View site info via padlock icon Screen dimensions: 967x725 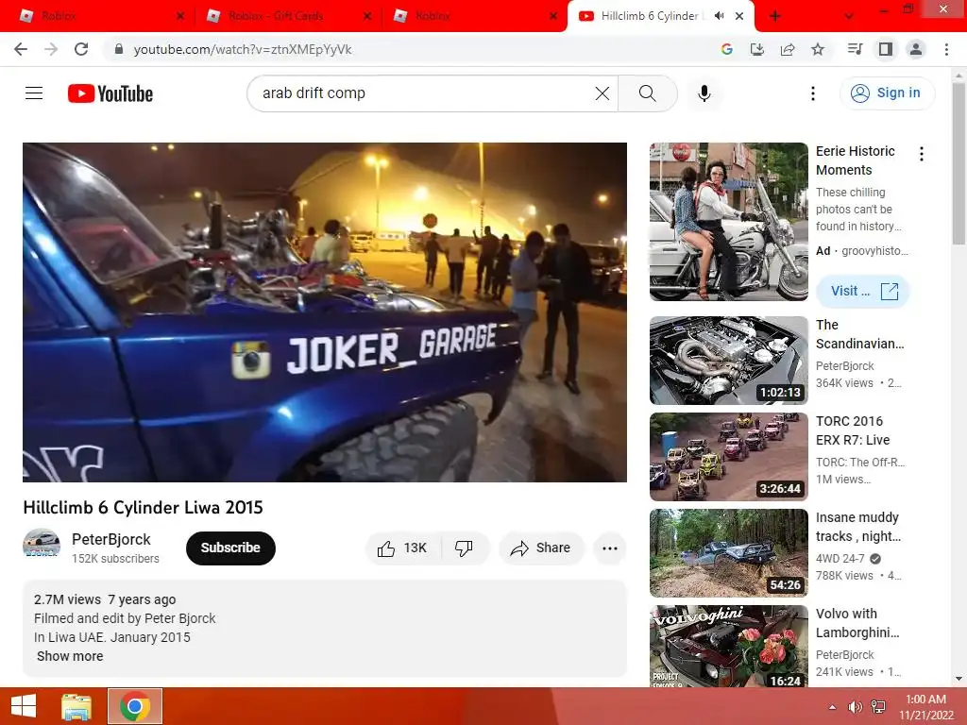119,49
